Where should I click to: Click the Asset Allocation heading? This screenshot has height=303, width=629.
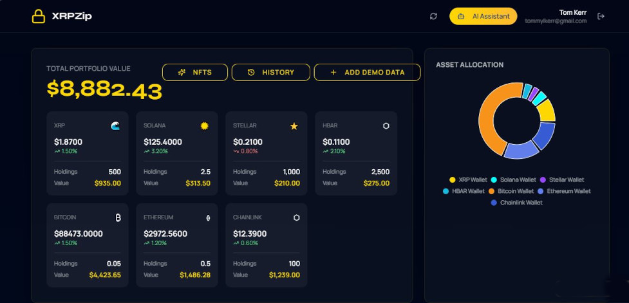[470, 65]
